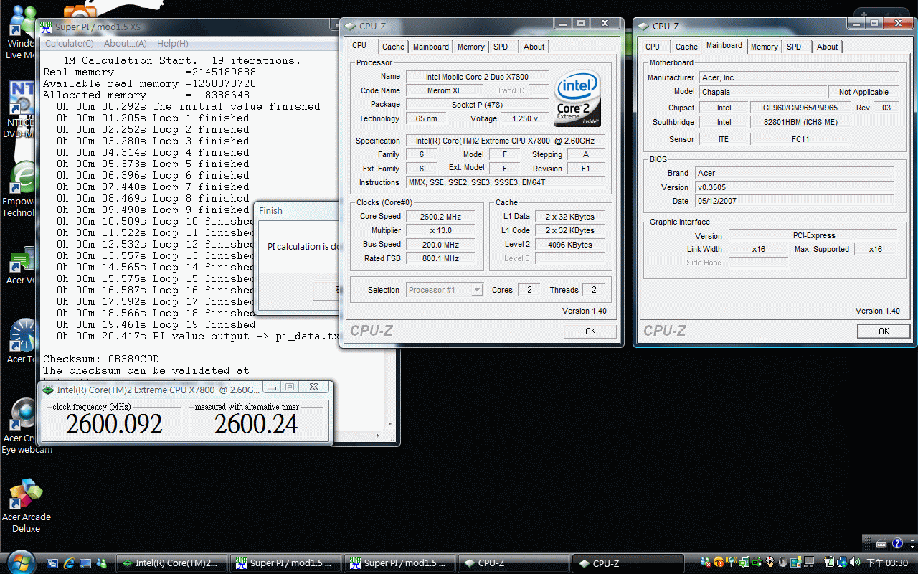
Task: Launch the Empowering Technology desktop shortcut
Action: 19,189
